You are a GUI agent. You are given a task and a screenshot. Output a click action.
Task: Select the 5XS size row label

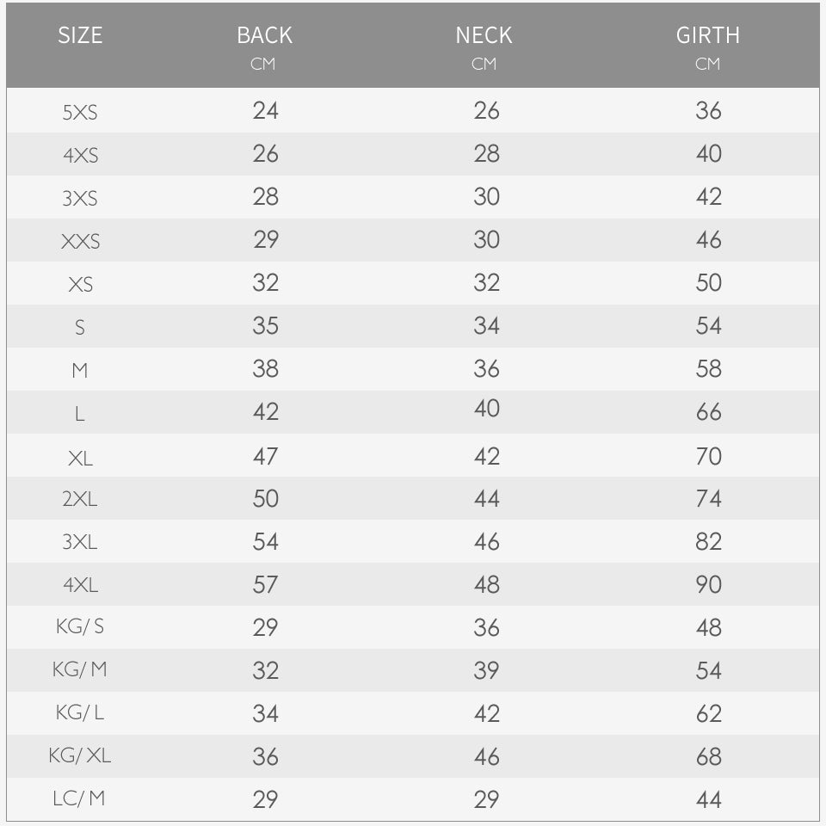[80, 112]
